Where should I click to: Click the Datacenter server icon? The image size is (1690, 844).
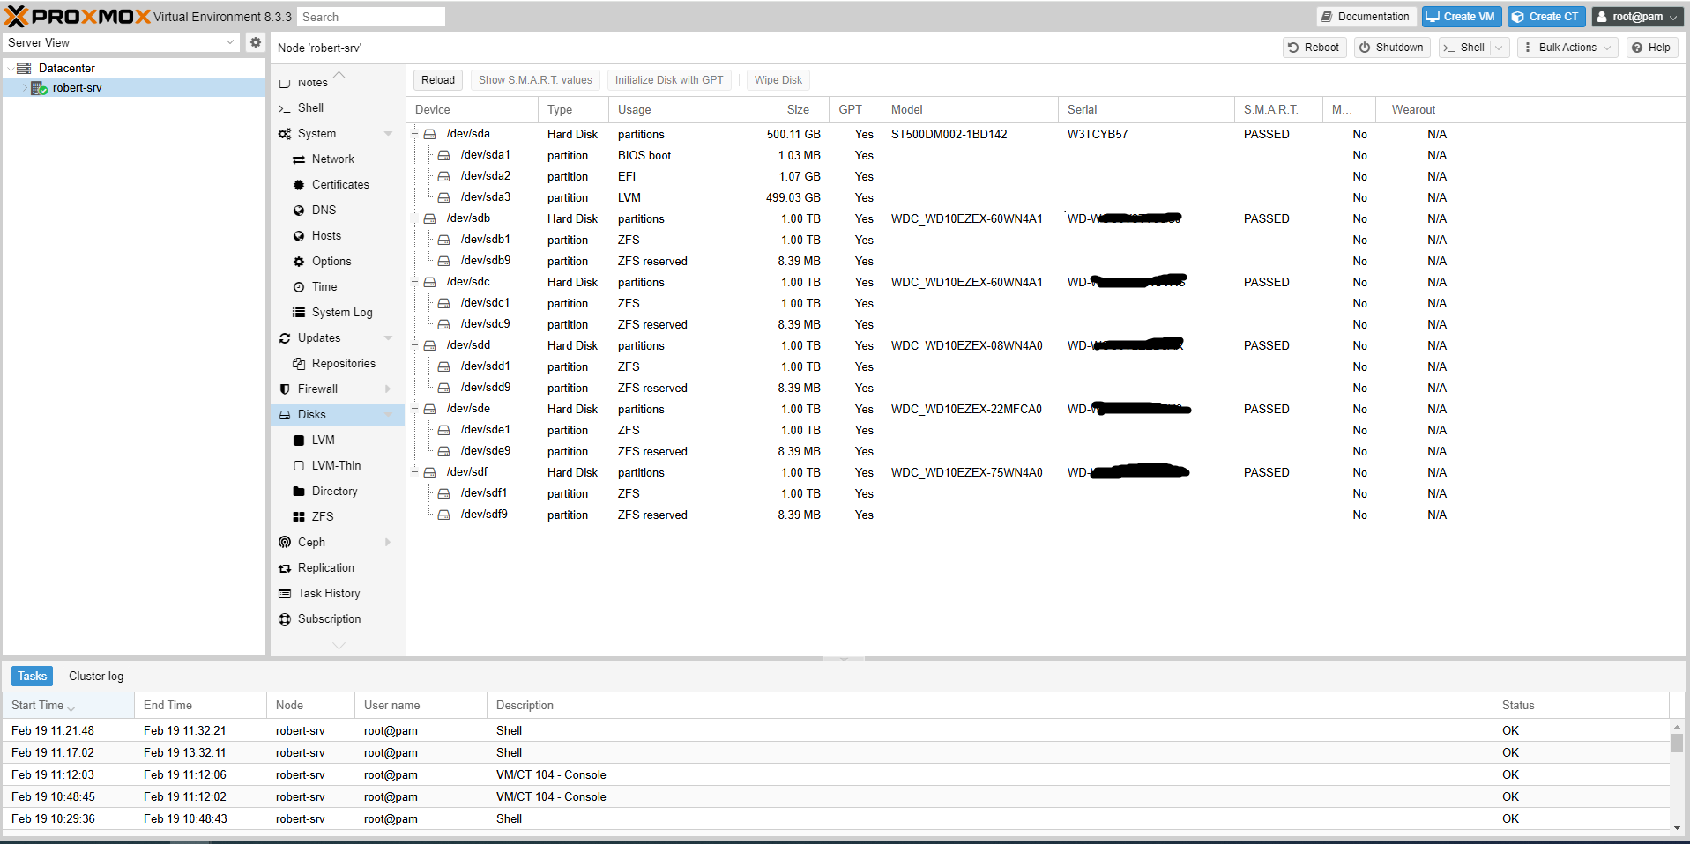coord(24,68)
